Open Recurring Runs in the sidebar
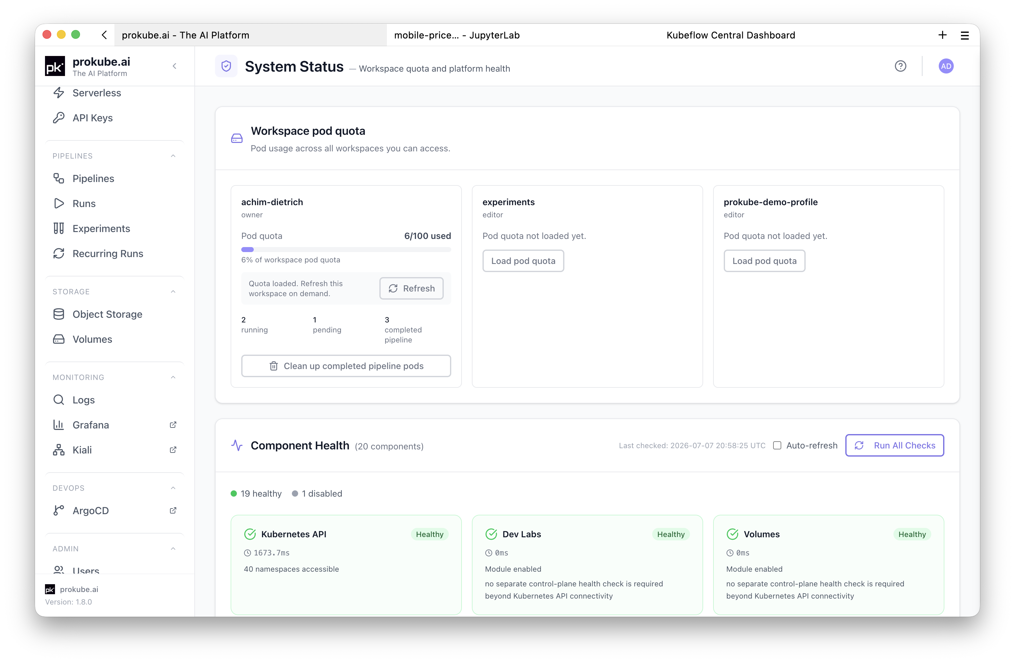The width and height of the screenshot is (1015, 663). [114, 253]
